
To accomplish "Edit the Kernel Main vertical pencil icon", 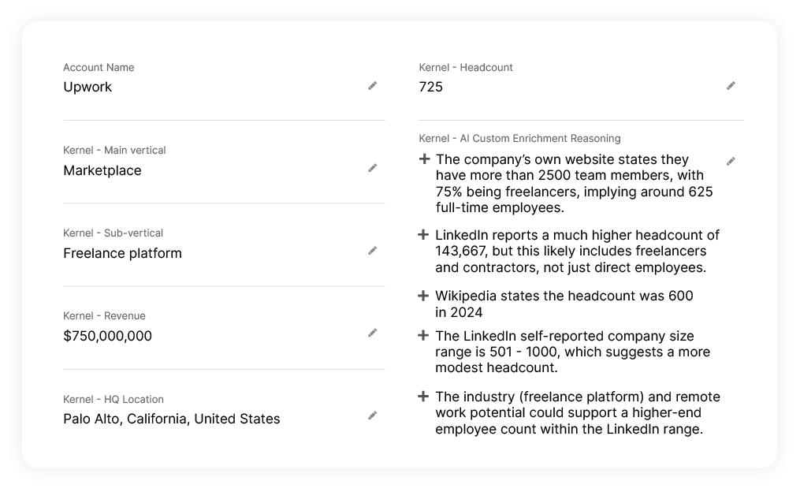I will pyautogui.click(x=373, y=168).
